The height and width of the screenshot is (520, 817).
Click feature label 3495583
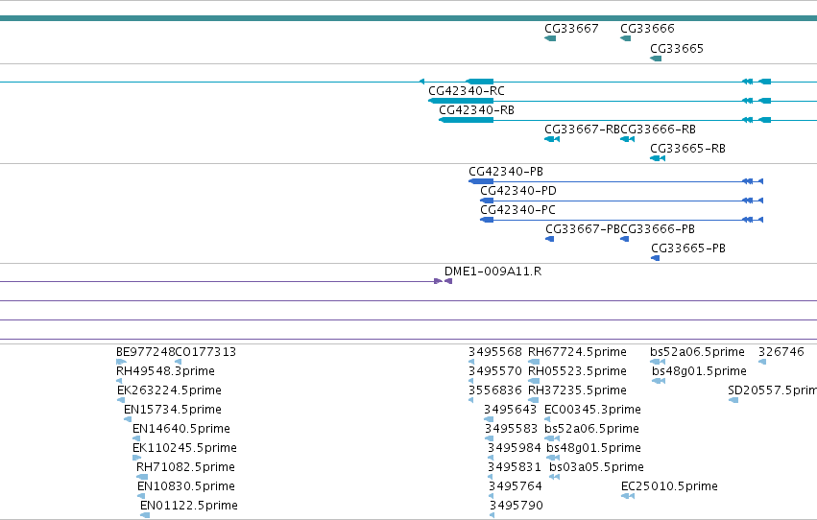(511, 430)
